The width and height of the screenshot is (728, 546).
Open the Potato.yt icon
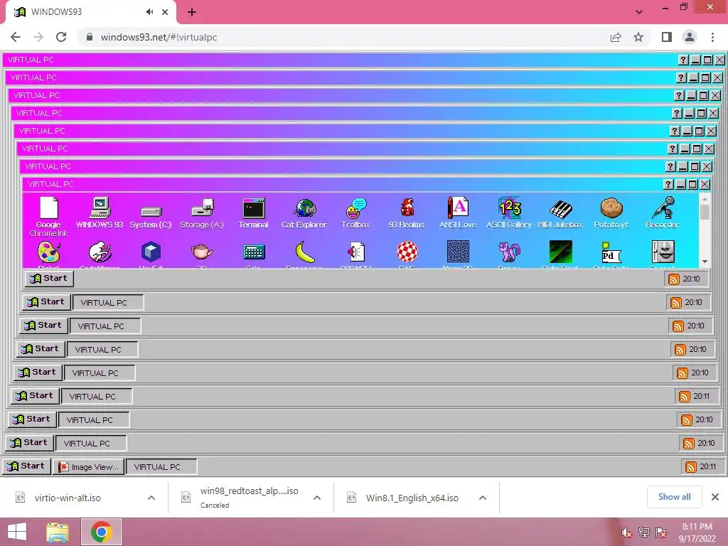(x=611, y=213)
